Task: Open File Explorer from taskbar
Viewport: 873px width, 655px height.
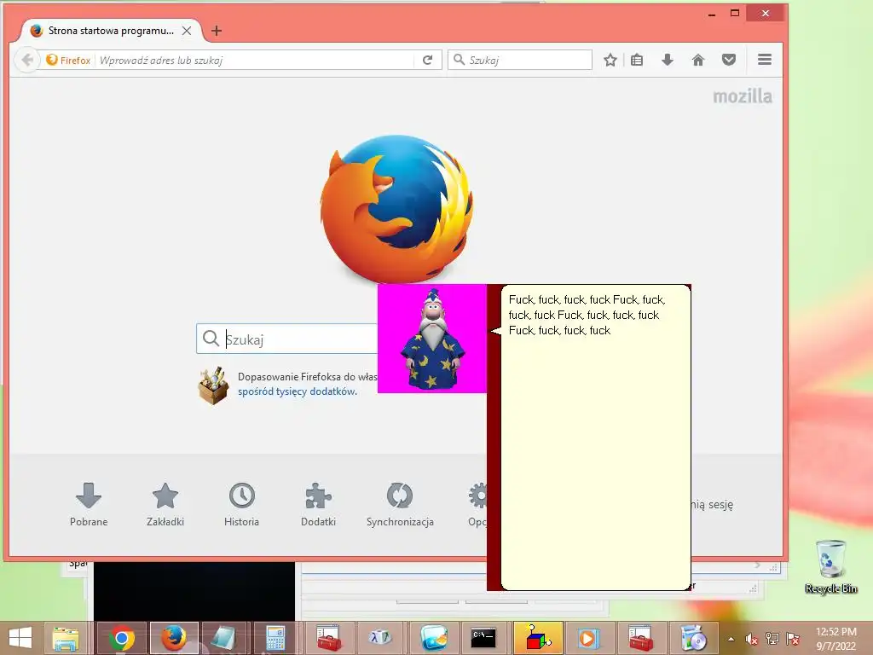Action: (66, 638)
